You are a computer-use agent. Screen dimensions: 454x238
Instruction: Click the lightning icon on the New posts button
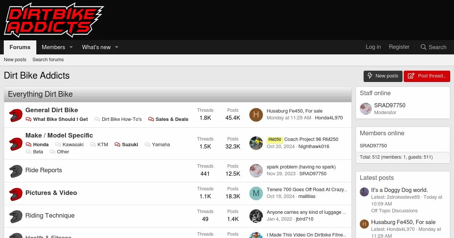coord(370,76)
